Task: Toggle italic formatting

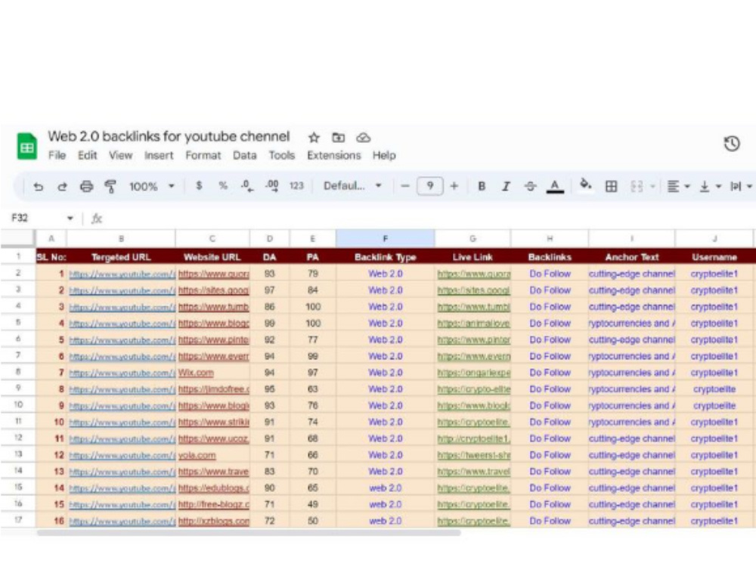Action: 505,186
